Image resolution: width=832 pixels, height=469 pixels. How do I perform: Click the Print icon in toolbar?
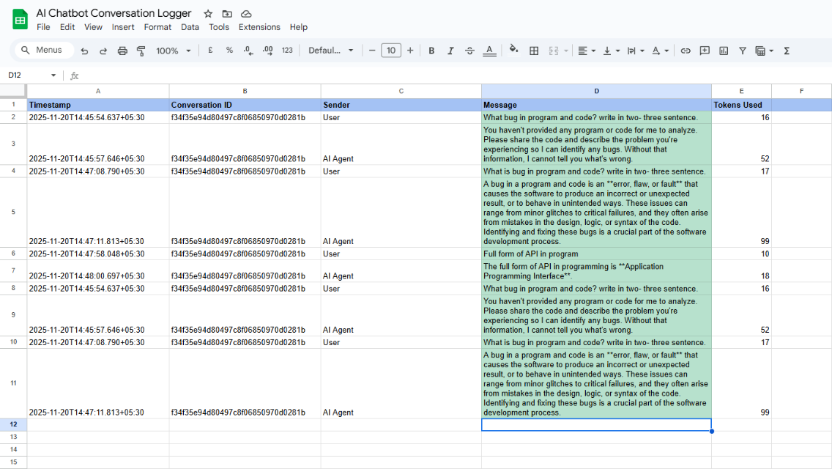(122, 51)
